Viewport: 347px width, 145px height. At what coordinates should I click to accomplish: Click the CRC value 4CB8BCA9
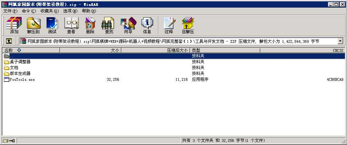click(x=335, y=79)
